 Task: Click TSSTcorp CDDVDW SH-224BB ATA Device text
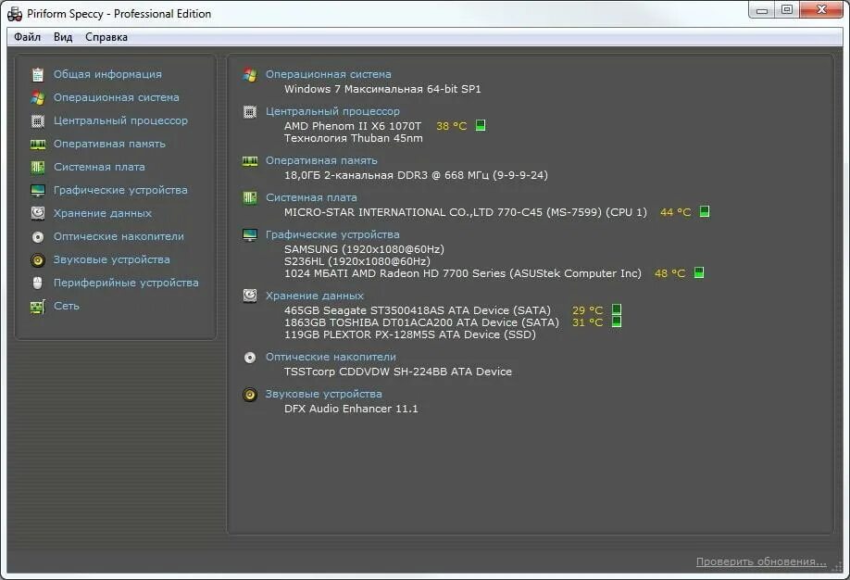[x=398, y=372]
